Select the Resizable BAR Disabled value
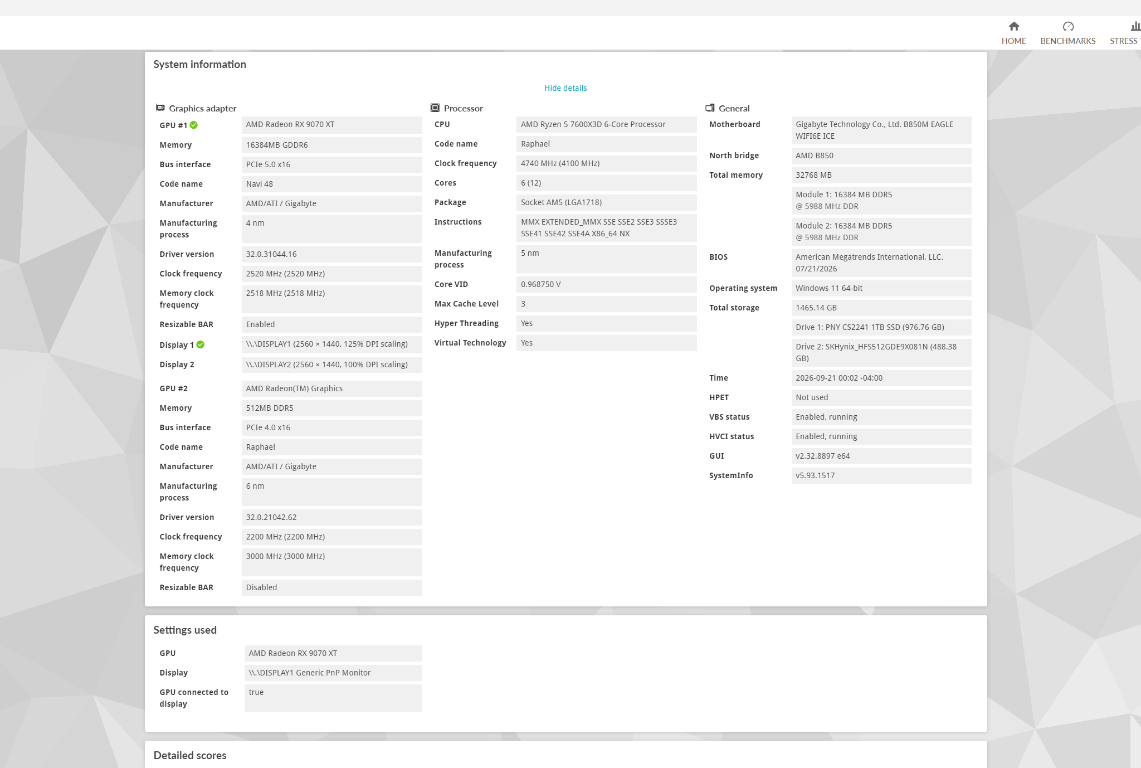Screen dimensions: 1141x768 332,587
